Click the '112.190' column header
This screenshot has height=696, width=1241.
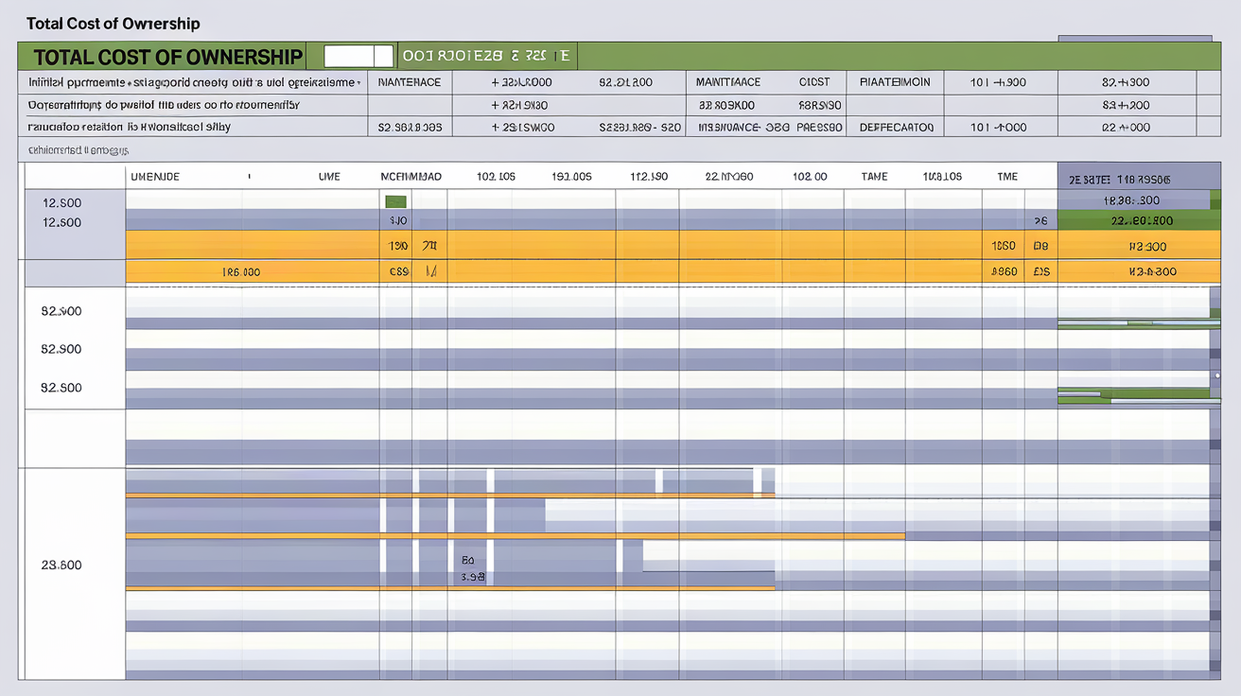click(x=649, y=177)
